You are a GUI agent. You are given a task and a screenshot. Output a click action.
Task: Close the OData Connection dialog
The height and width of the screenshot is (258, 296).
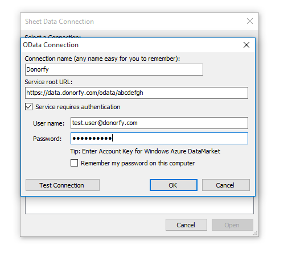(246, 45)
